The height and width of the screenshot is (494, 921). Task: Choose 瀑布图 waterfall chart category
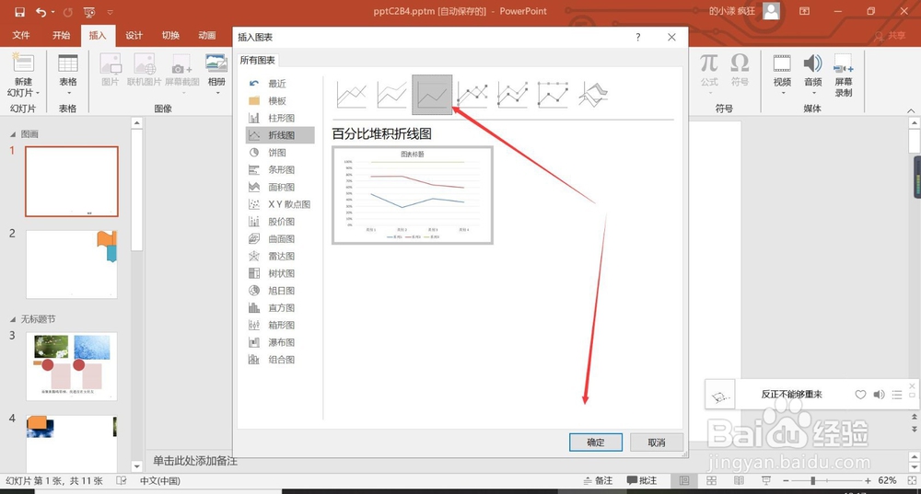[x=280, y=342]
